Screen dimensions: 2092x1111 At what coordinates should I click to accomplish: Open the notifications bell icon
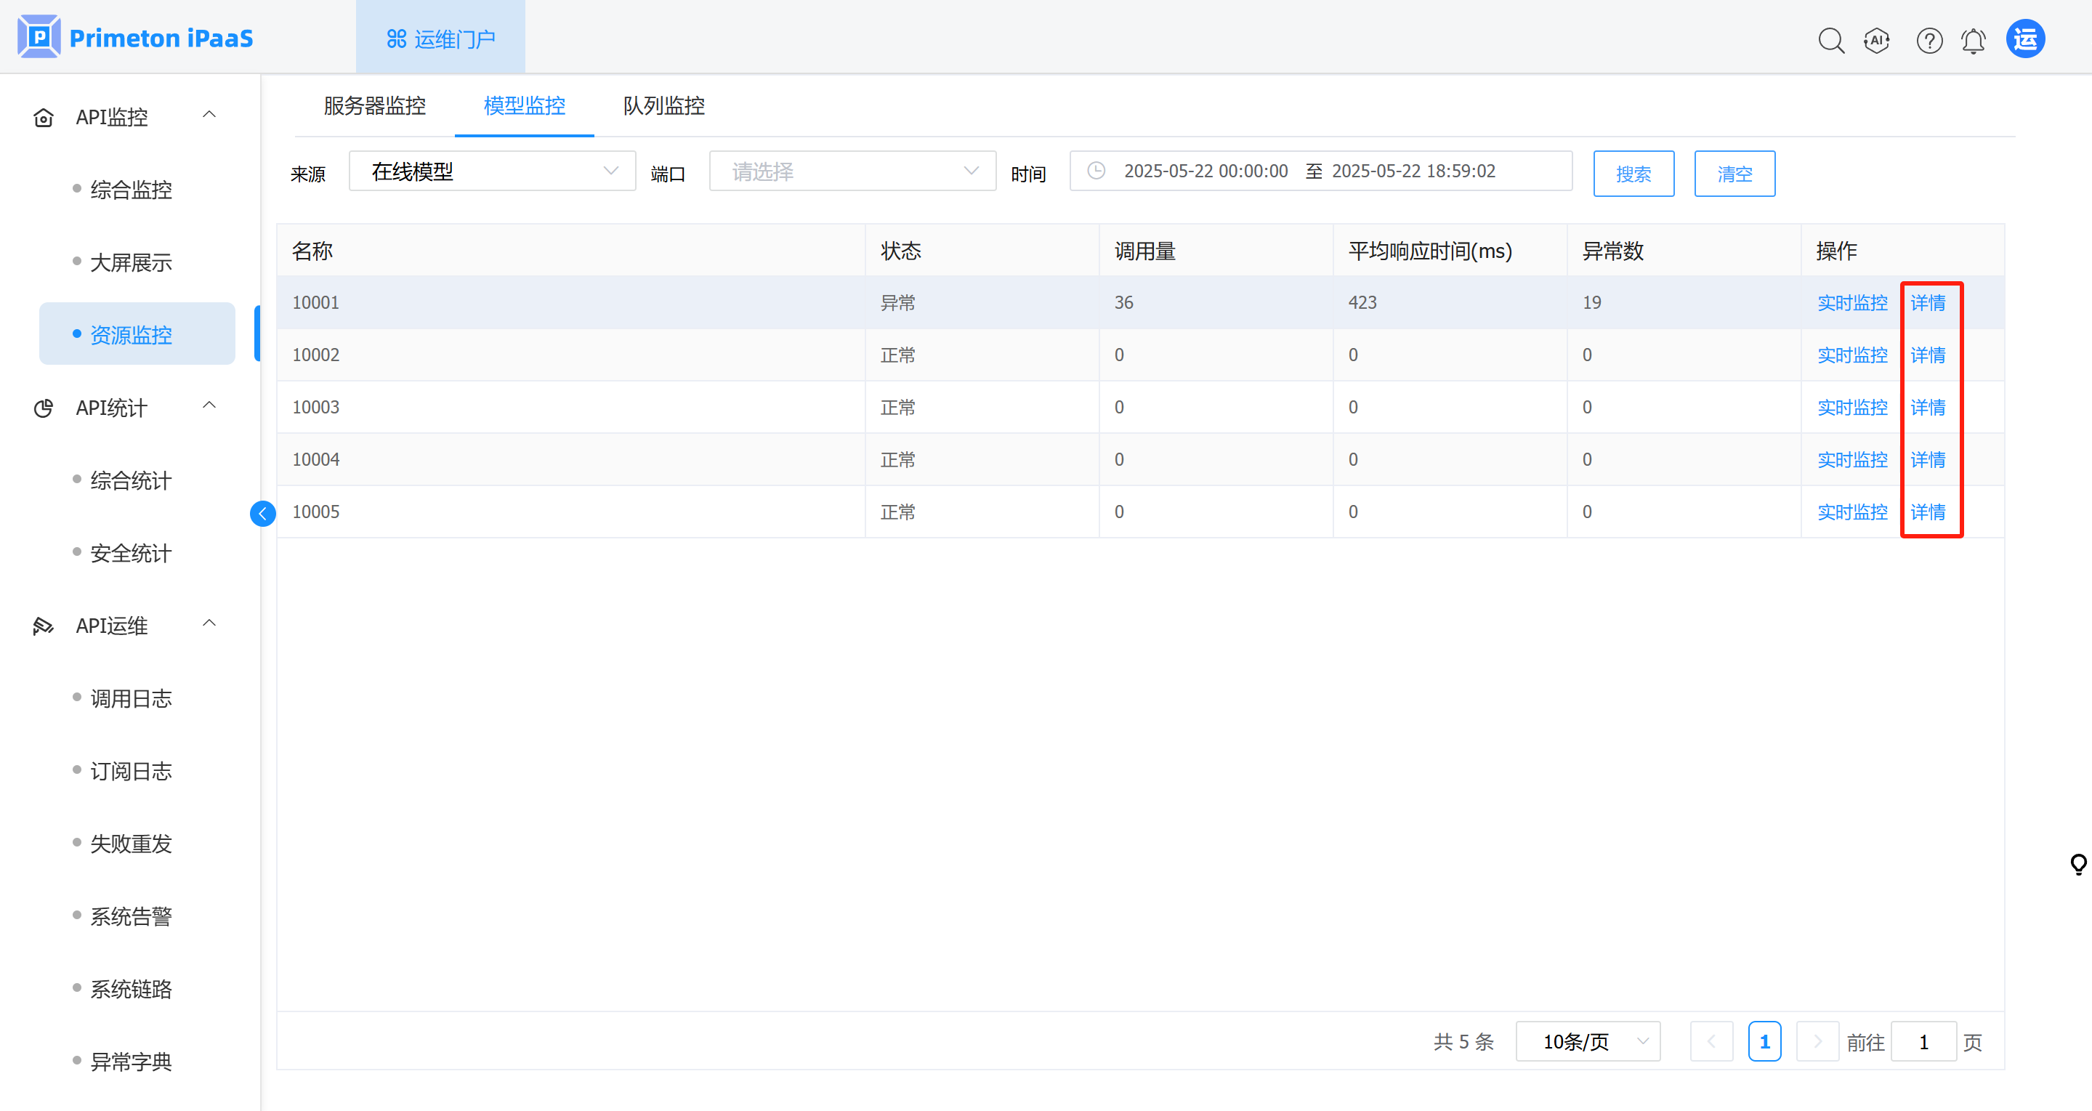(1974, 40)
